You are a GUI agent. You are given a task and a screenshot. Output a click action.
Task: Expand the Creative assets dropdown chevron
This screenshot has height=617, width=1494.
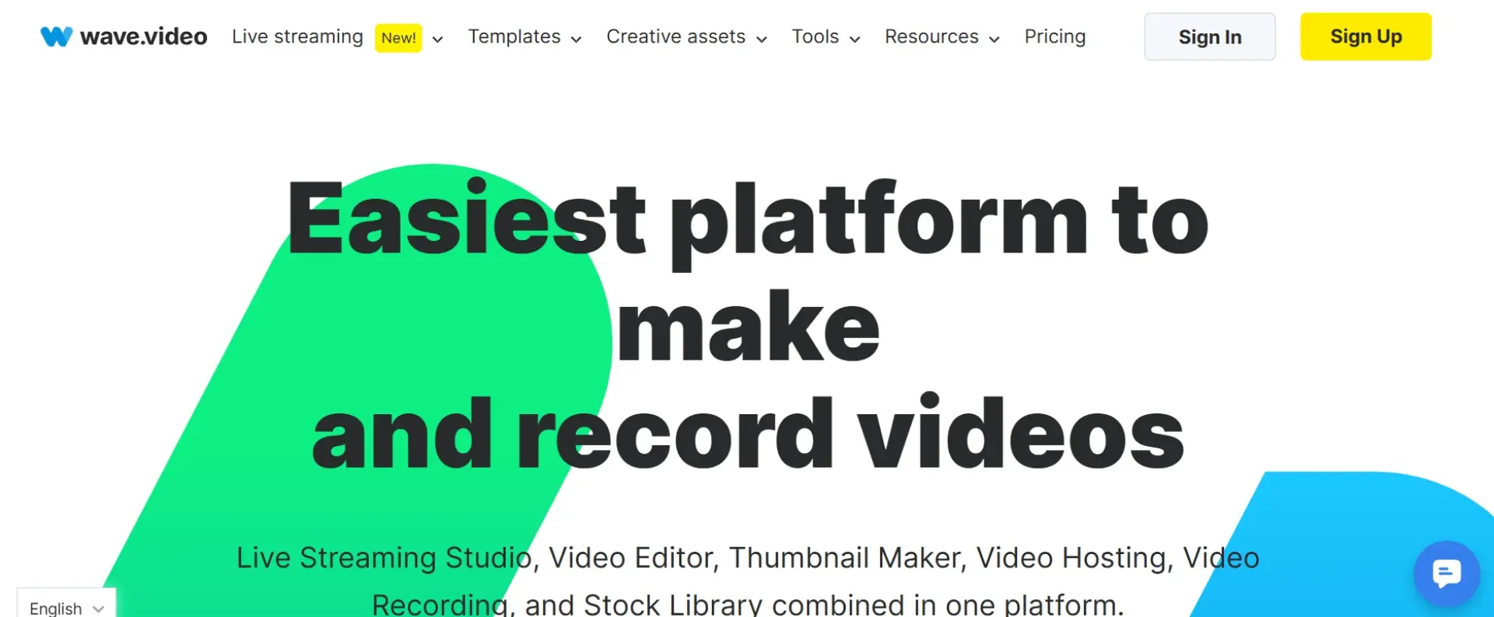point(762,39)
